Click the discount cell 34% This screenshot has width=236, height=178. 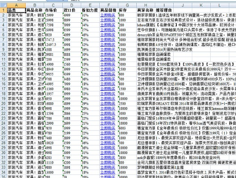click(x=90, y=25)
